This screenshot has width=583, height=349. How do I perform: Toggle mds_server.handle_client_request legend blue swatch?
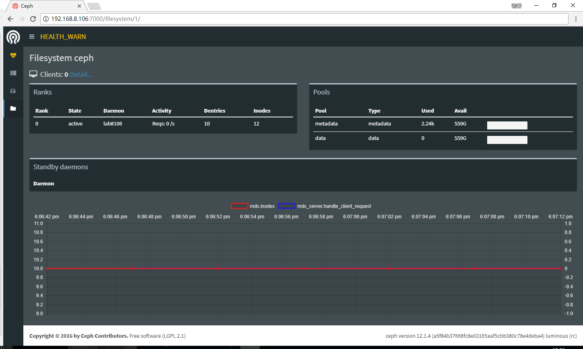(287, 206)
